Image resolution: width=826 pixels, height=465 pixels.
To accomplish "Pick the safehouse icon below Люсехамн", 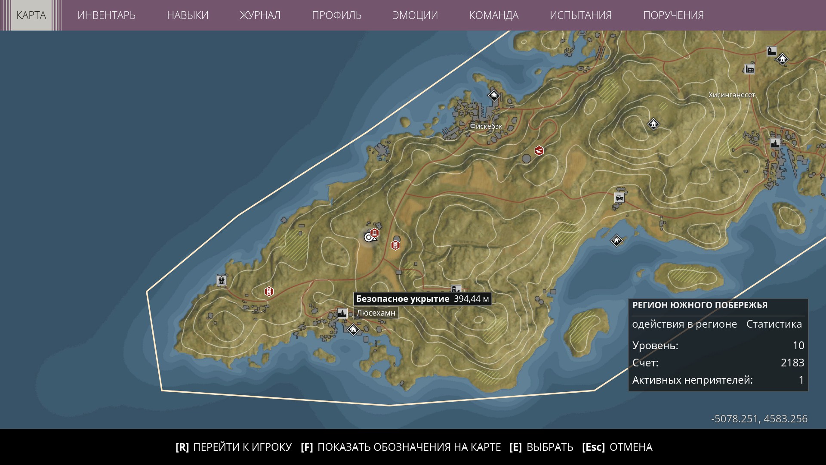I will point(353,330).
